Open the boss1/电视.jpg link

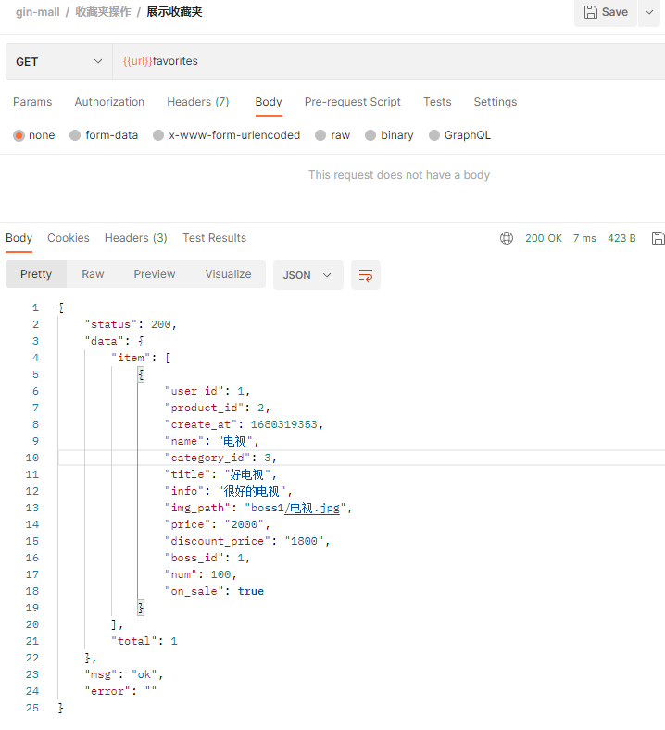[315, 508]
